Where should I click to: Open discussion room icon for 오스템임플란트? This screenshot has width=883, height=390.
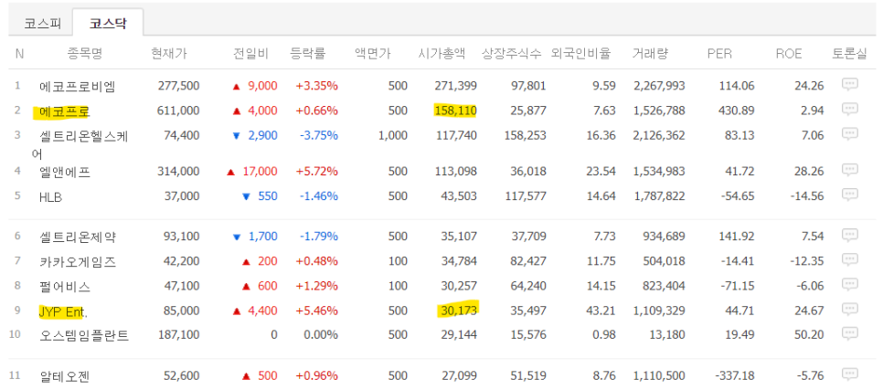[x=849, y=333]
